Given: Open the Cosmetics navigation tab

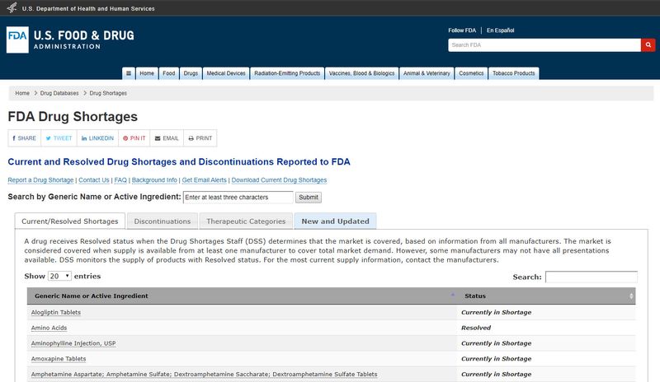Looking at the screenshot, I should 471,73.
